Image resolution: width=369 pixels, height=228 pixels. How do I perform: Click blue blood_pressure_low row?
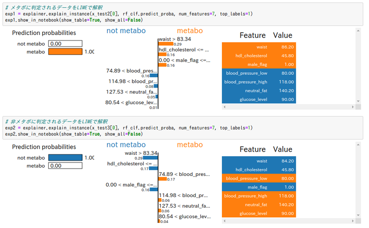pyautogui.click(x=259, y=73)
